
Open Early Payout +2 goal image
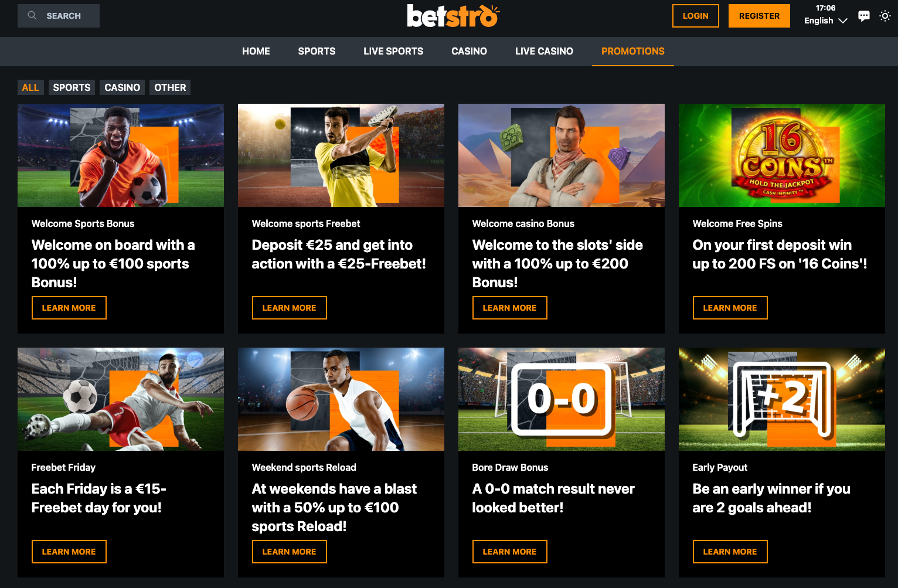tap(781, 399)
